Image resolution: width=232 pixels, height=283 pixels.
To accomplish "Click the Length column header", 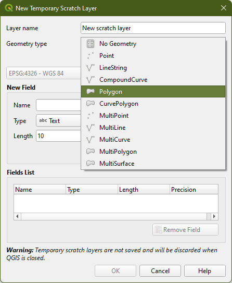I will pyautogui.click(x=144, y=190).
